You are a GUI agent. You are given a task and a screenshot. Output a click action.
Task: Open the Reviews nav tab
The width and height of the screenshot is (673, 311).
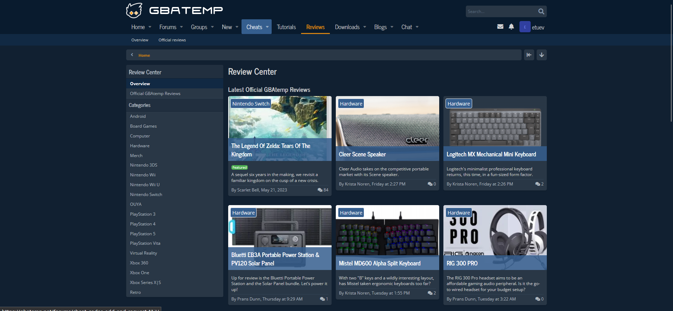point(315,27)
